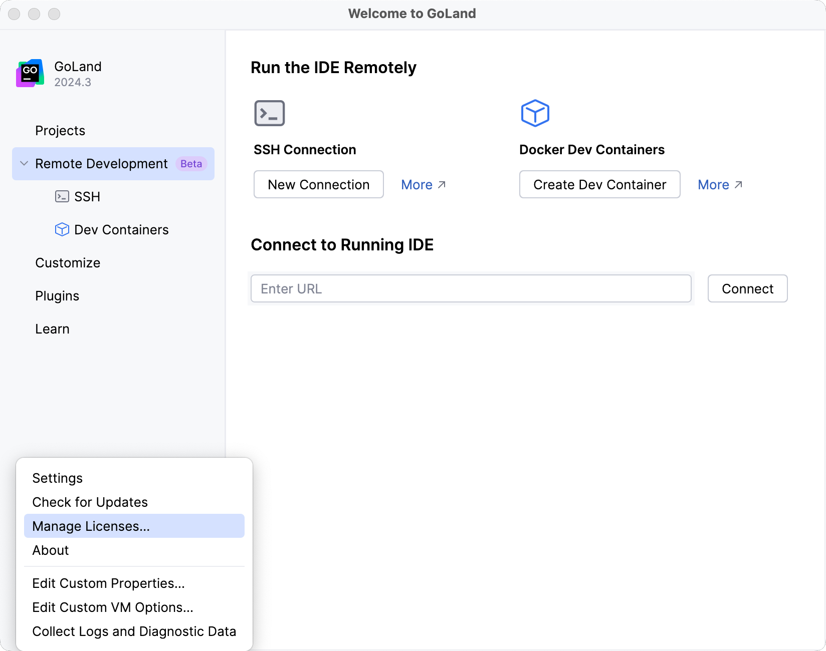Click the SSH Connection terminal icon

click(269, 113)
